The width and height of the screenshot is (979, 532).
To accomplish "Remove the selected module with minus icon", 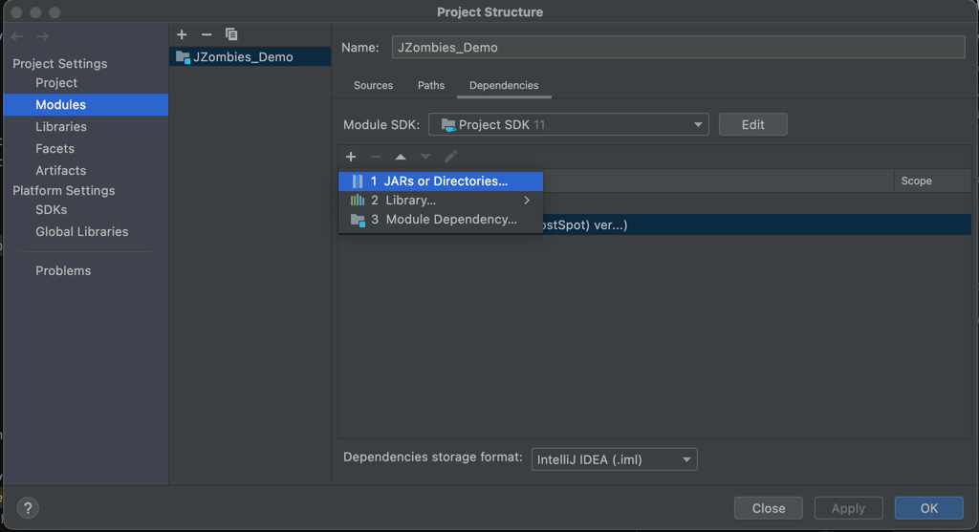I will (x=207, y=34).
